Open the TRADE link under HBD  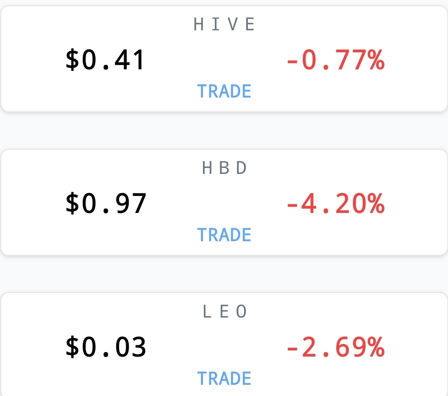(x=224, y=235)
